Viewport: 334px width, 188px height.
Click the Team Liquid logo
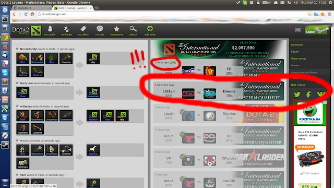coord(188,116)
